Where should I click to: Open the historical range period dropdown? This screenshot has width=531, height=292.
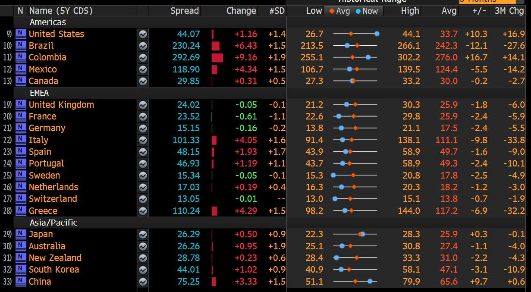point(487,2)
